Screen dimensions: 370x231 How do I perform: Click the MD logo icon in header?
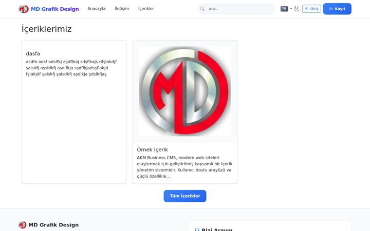pyautogui.click(x=23, y=9)
